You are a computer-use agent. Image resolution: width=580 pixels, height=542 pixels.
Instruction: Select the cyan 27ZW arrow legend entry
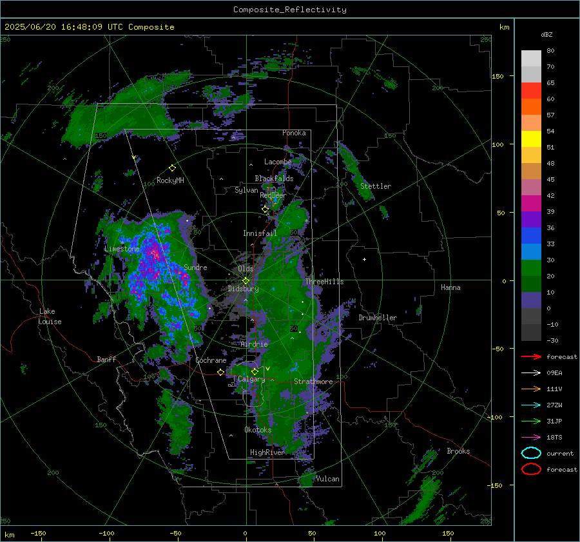531,405
